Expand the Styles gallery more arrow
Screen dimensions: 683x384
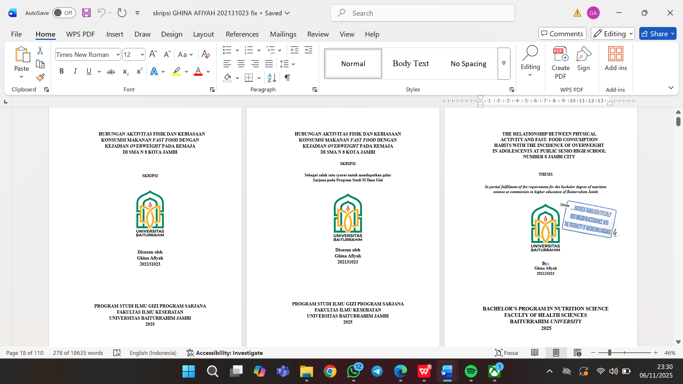[504, 64]
